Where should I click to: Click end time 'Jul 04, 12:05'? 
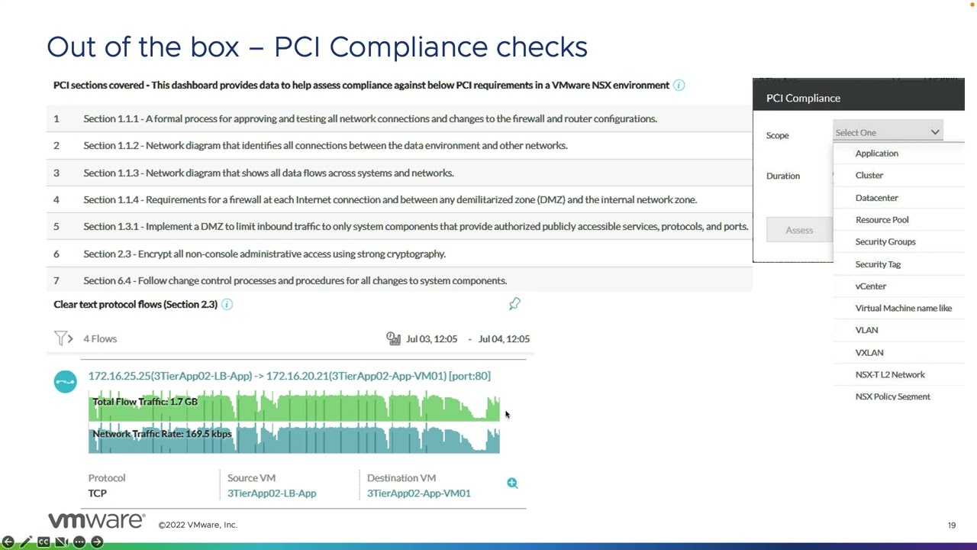tap(504, 338)
